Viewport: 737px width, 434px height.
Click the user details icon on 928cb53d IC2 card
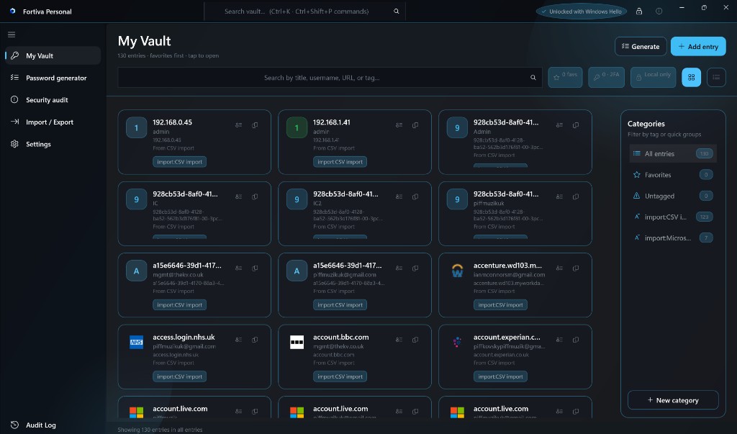399,196
